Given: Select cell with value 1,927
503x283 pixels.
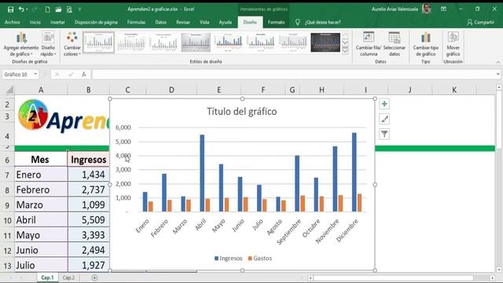Looking at the screenshot, I should 89,265.
